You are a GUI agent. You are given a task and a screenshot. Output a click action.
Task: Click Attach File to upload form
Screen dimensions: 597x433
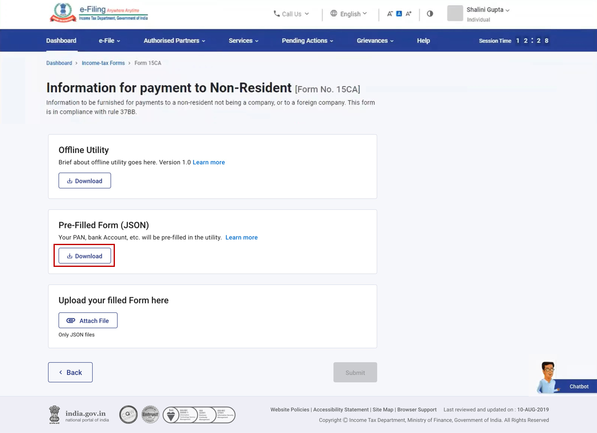88,320
